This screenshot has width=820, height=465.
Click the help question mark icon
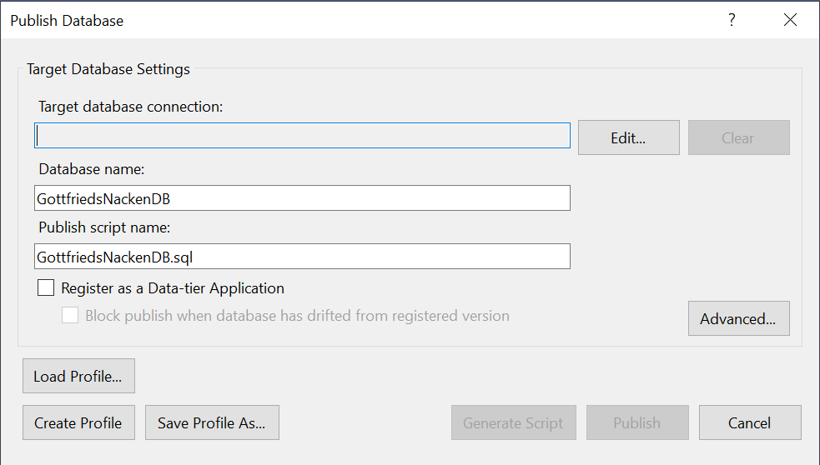click(732, 20)
